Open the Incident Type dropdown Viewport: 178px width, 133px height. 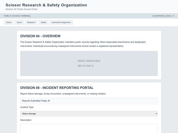coord(89,114)
